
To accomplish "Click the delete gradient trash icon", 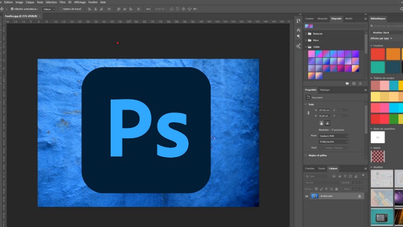I will point(361,83).
